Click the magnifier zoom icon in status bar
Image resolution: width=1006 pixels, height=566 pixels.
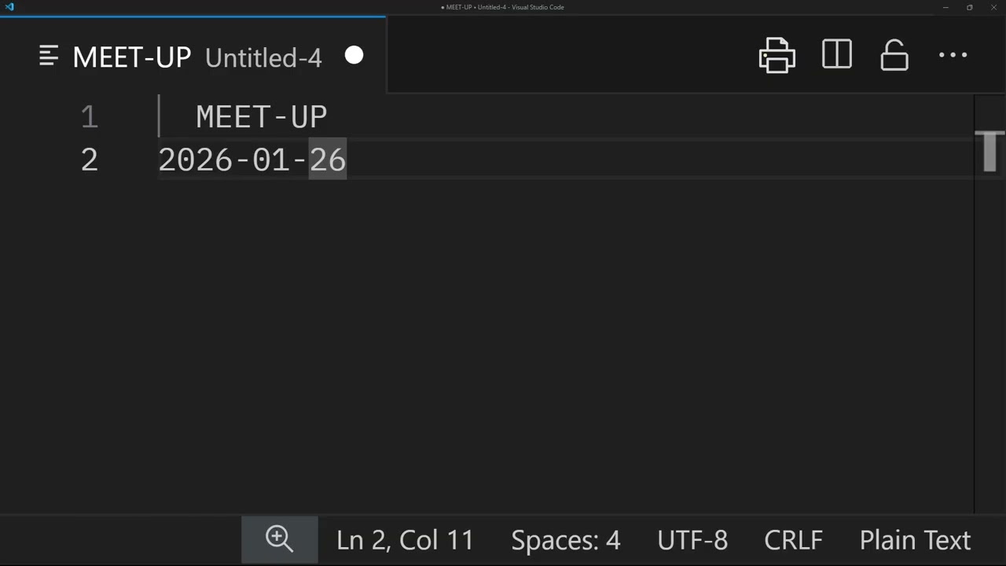click(x=279, y=539)
